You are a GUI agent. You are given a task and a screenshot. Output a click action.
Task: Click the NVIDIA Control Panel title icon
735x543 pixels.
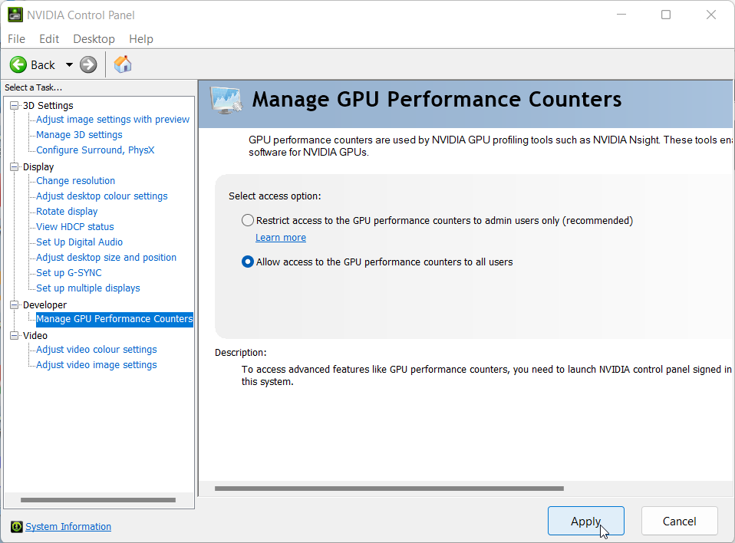15,15
